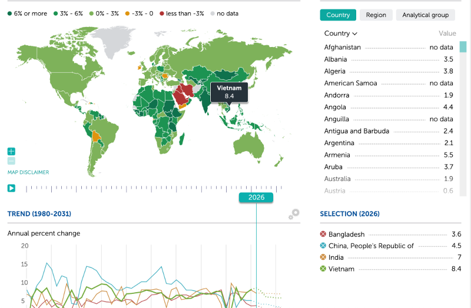Select Antigua and Barbuda in the list
Screen dimensions: 471x308
[389, 131]
